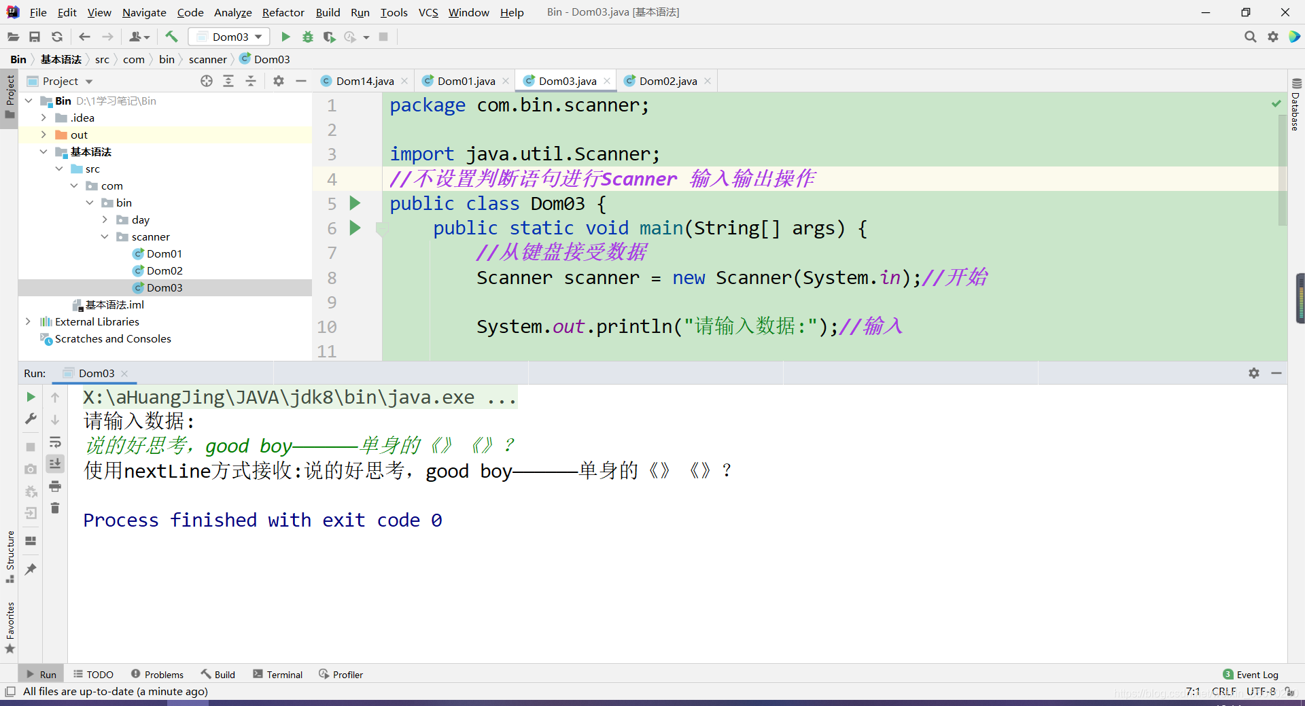Open the VCS menu
The image size is (1305, 706).
click(428, 12)
